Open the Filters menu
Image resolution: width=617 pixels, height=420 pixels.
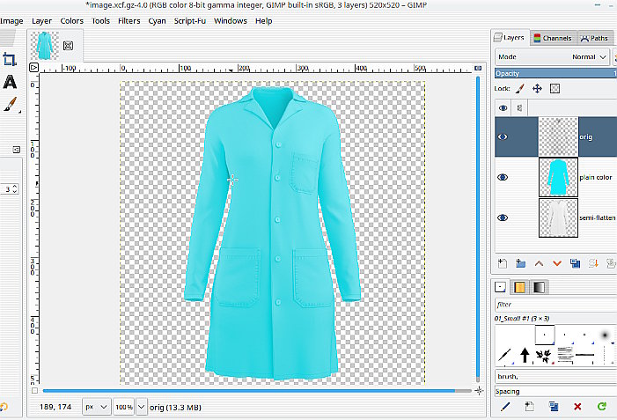pos(129,20)
